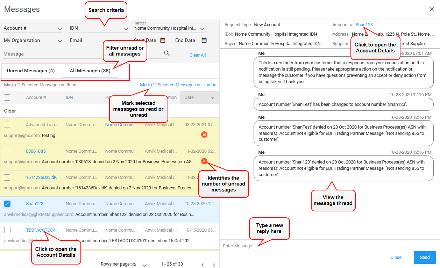The width and height of the screenshot is (440, 268).
Task: Open the Start Date calendar picker
Action: [x=163, y=40]
